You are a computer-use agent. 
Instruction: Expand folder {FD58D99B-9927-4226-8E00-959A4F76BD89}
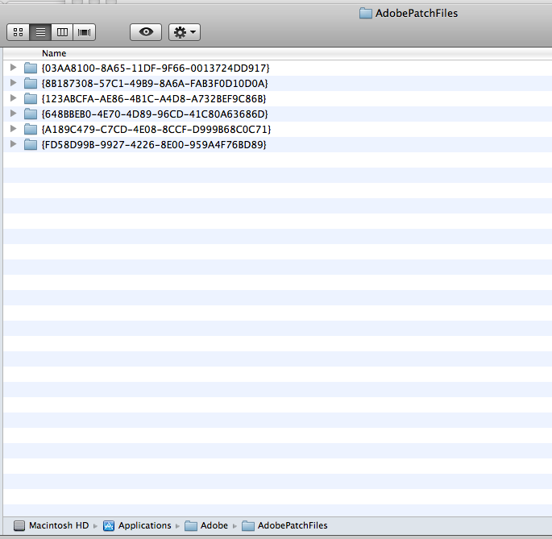(x=14, y=144)
